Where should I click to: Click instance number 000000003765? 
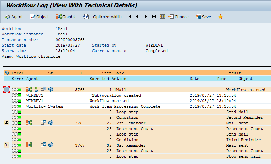pyautogui.click(x=70, y=40)
